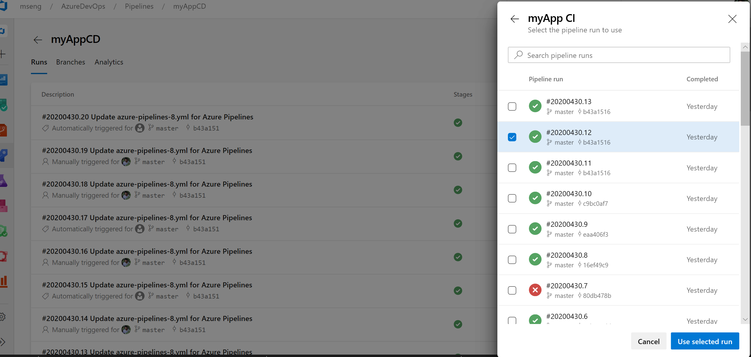
Task: Check the checkbox for pipeline run #20200430.13
Action: (x=511, y=106)
